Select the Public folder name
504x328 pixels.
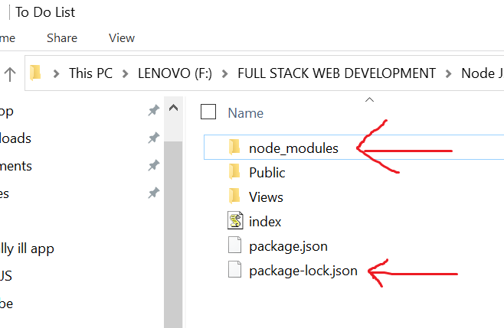point(267,173)
